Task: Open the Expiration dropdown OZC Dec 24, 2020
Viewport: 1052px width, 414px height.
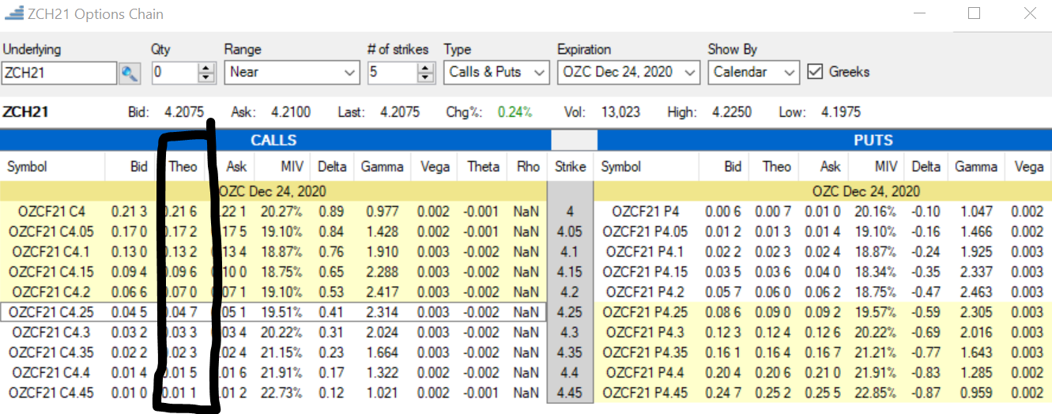Action: coord(628,73)
